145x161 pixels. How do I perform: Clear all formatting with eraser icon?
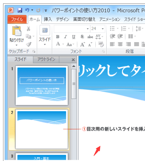pos(101,44)
